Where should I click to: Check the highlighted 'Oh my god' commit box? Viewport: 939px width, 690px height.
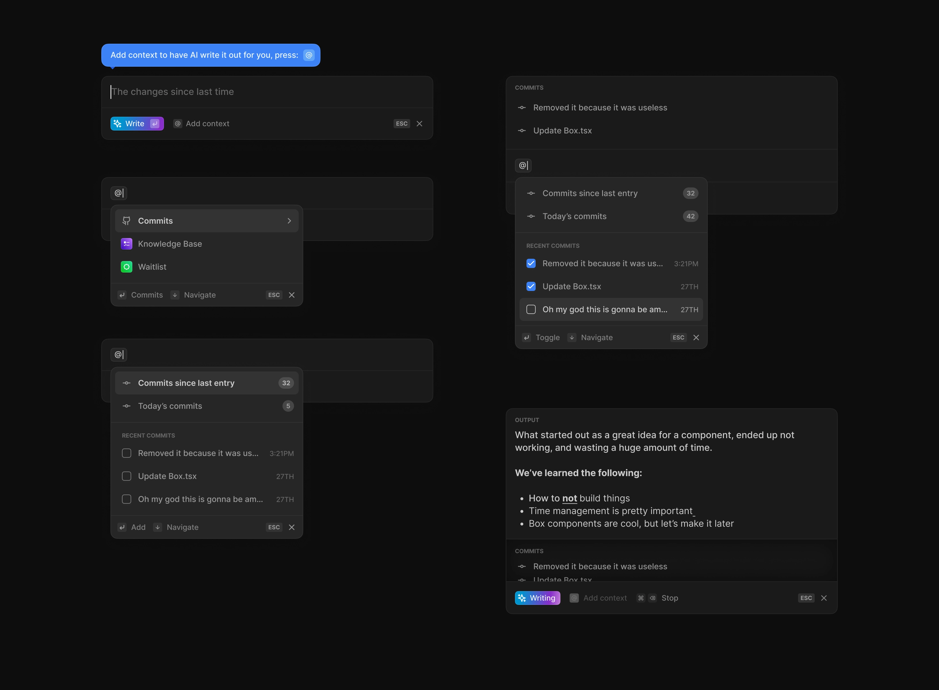pos(531,310)
